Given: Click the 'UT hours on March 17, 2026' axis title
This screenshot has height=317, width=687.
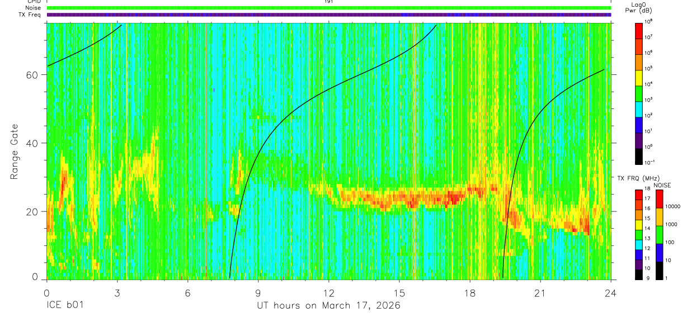Looking at the screenshot, I should tap(328, 306).
